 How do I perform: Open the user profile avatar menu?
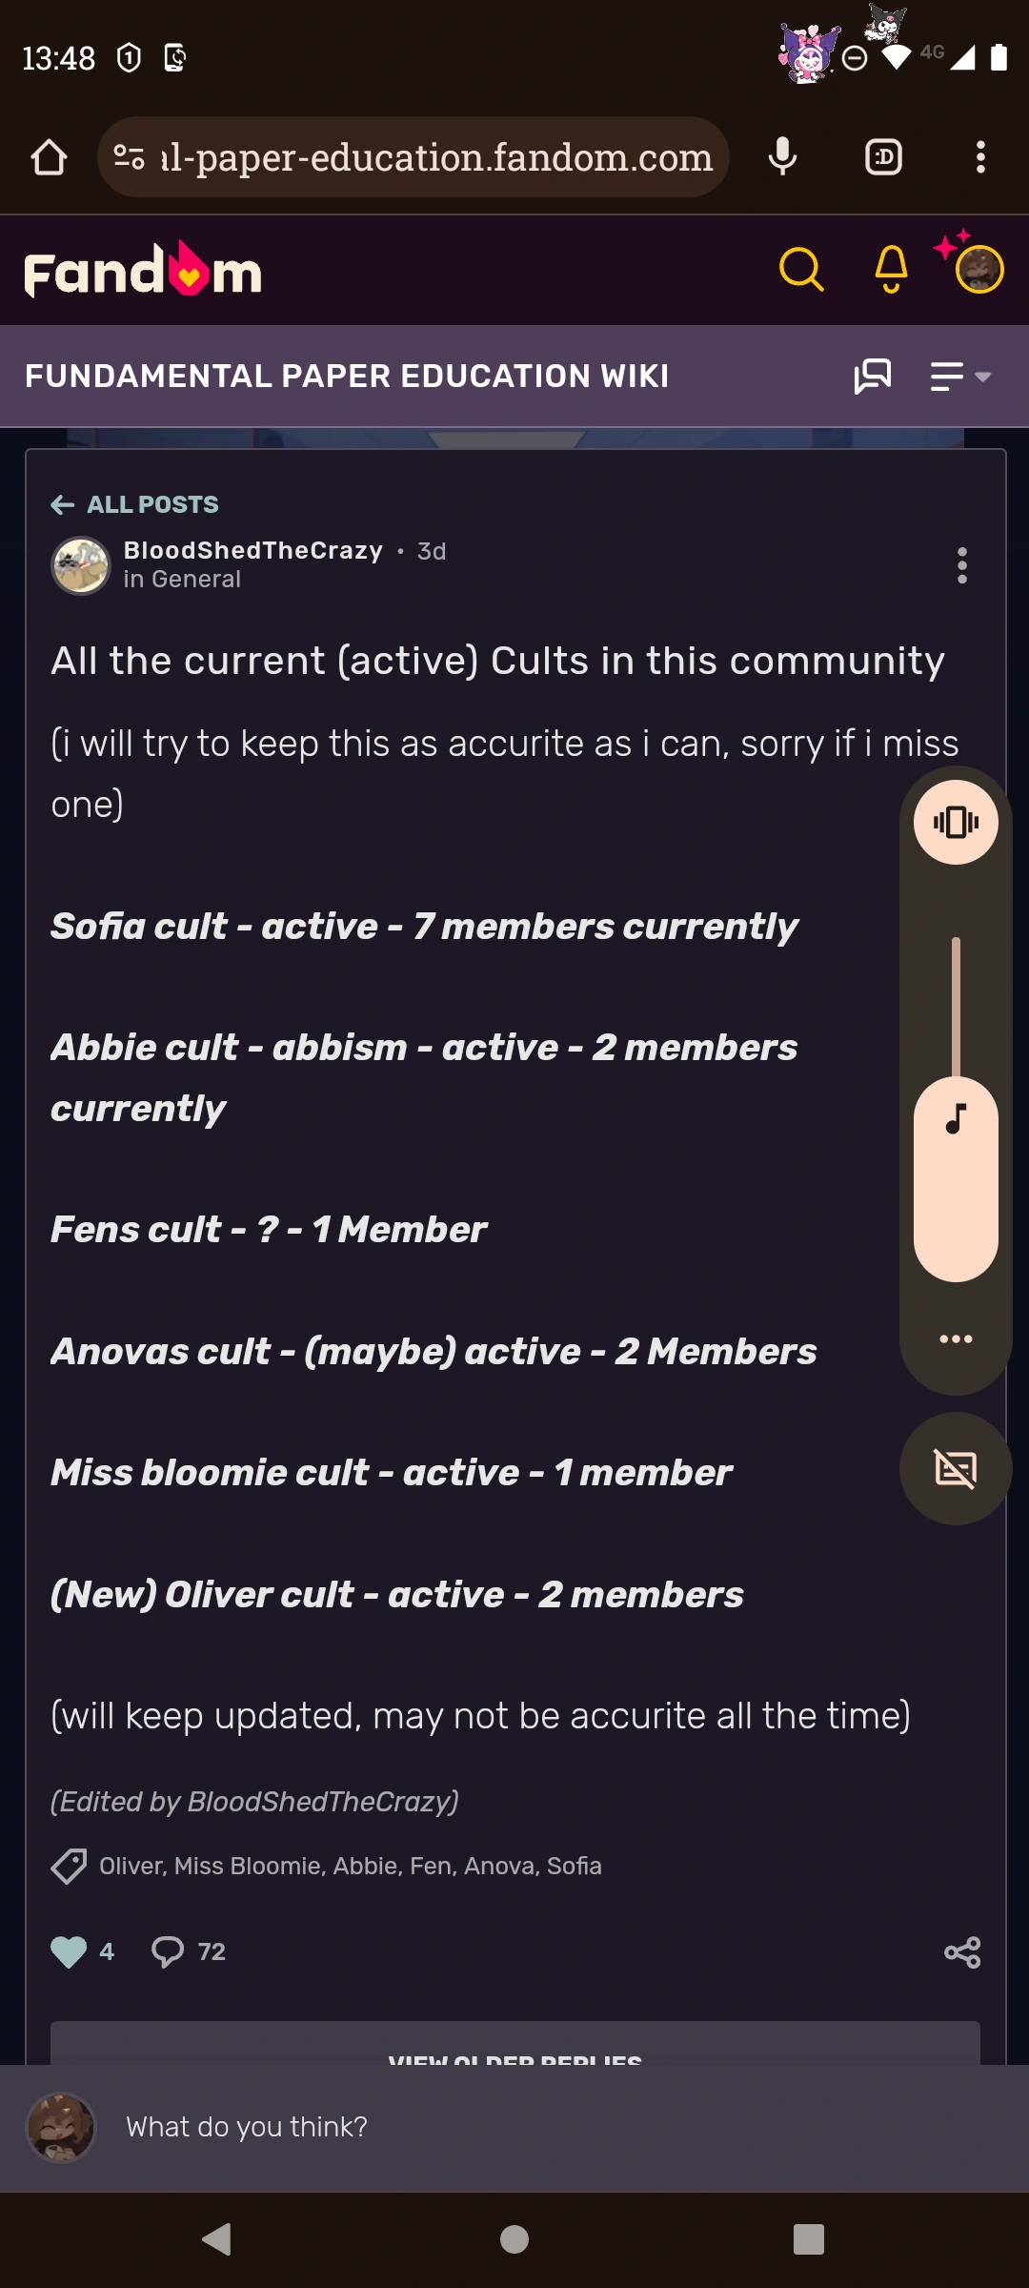[979, 270]
